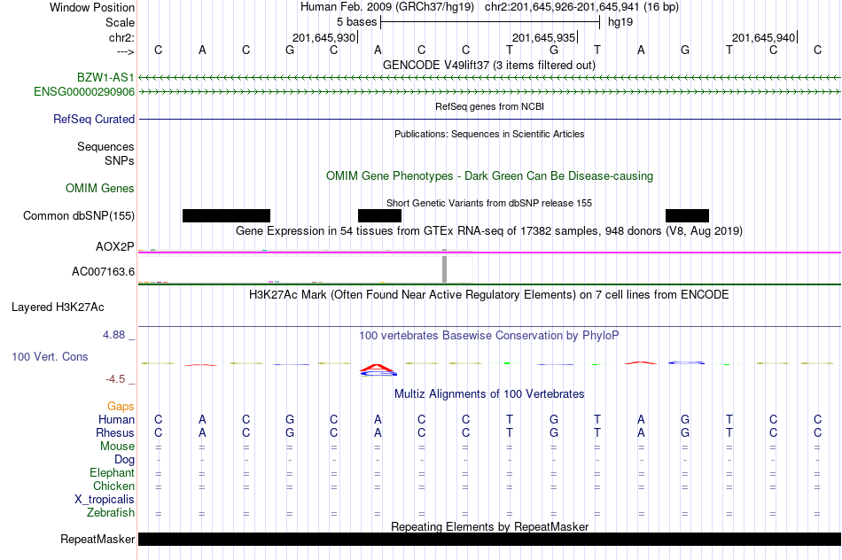Viewport: 842px width, 560px height.
Task: Click the red-blue PhyloP peak
Action: click(x=378, y=369)
